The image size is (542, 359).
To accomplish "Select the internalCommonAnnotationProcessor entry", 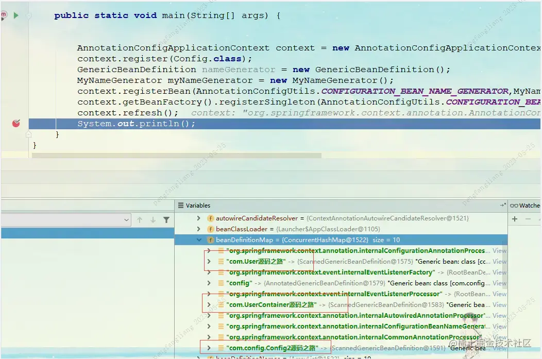I will (x=354, y=337).
